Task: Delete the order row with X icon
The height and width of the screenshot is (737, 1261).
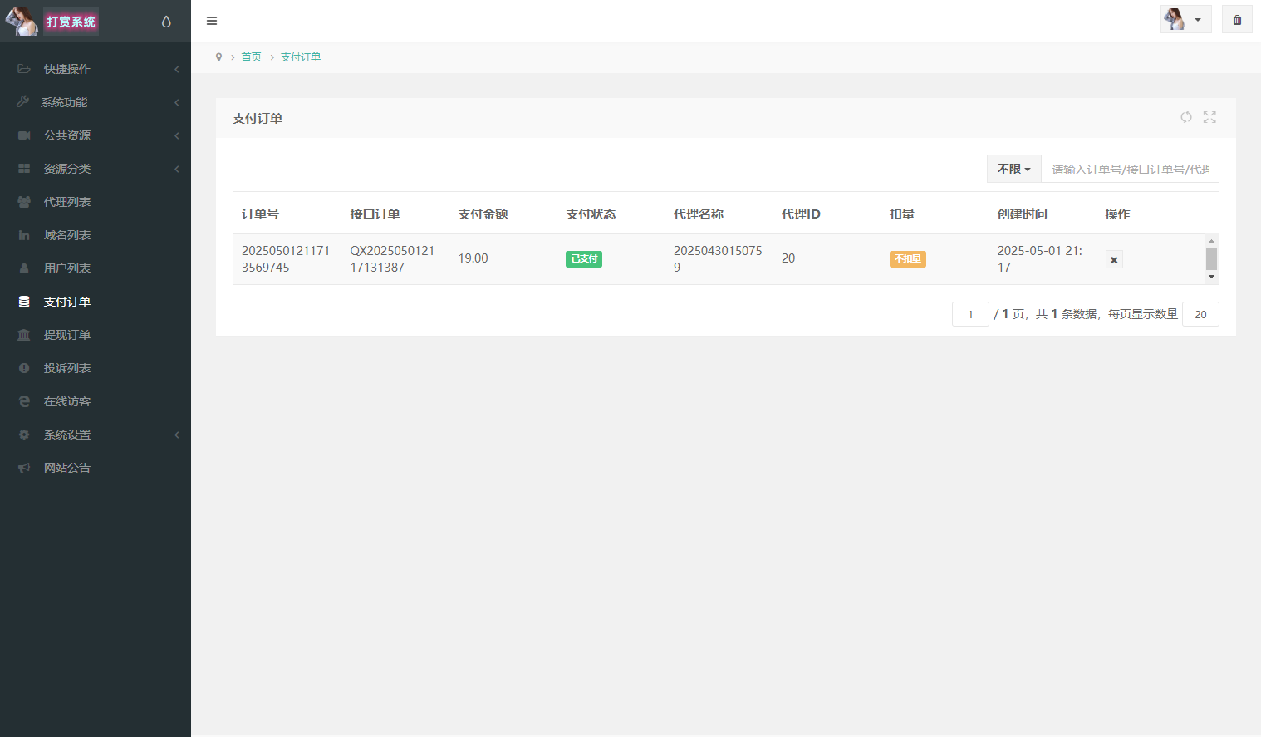Action: [x=1114, y=260]
